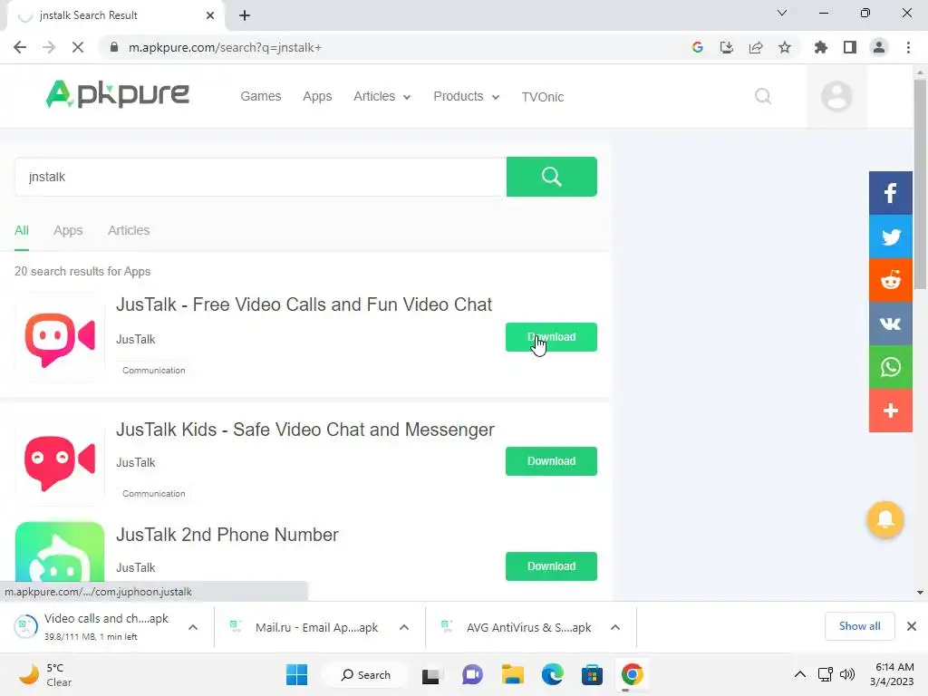Screen dimensions: 928x696
Task: Open the TVOnic menu item
Action: coord(542,97)
